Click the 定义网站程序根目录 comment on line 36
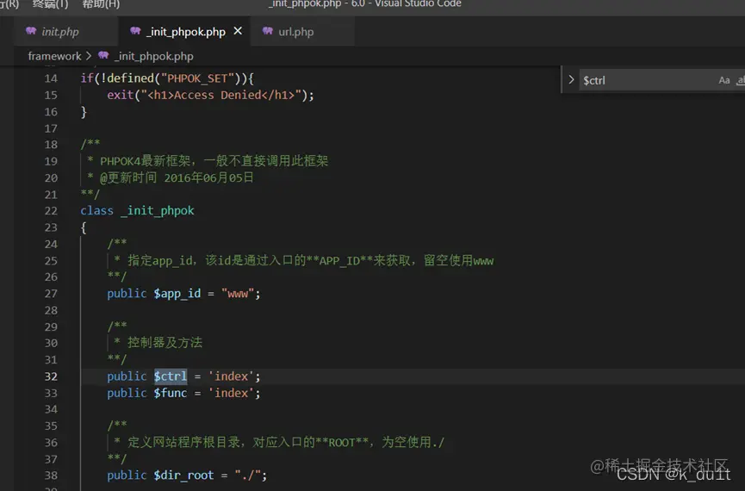Screen dimensions: 745x491 pyautogui.click(x=286, y=443)
